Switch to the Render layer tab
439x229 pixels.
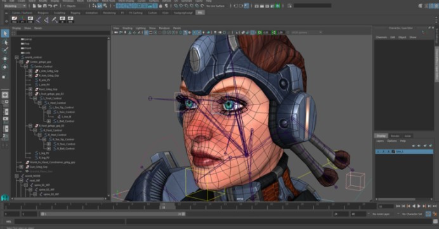coord(395,136)
